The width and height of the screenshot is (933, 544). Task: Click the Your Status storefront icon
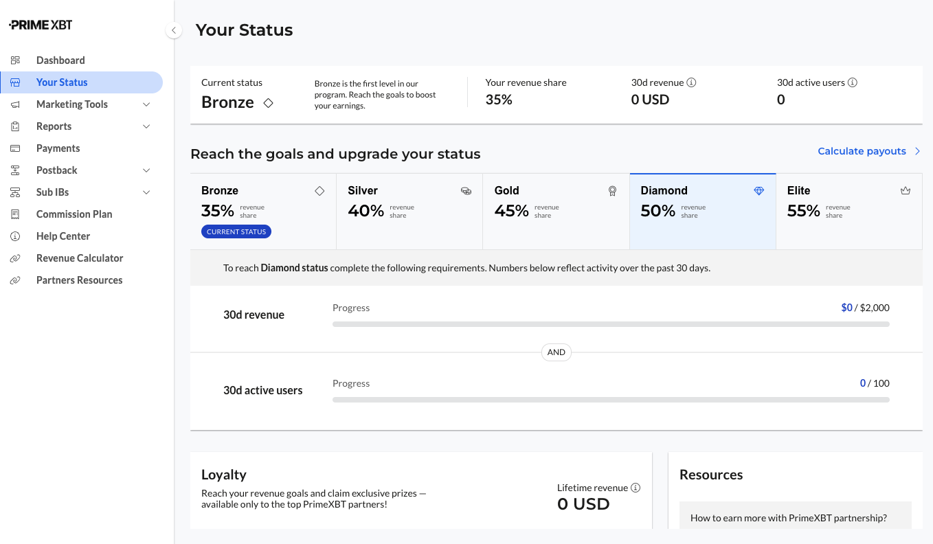(x=15, y=82)
